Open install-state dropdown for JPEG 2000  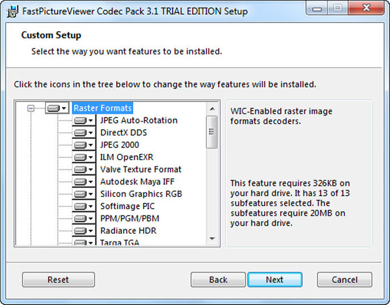pos(84,145)
